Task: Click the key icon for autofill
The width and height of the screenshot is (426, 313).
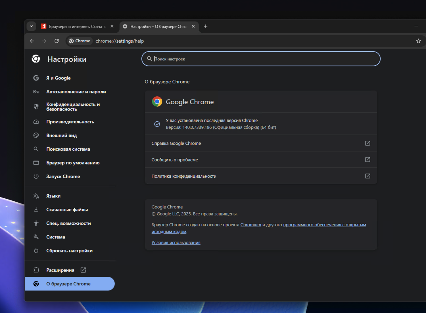Action: (36, 92)
